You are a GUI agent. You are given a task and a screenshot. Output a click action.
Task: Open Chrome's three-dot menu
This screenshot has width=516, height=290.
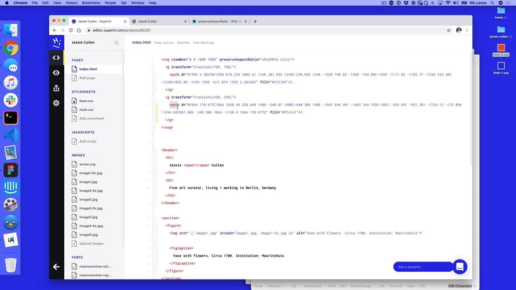467,30
